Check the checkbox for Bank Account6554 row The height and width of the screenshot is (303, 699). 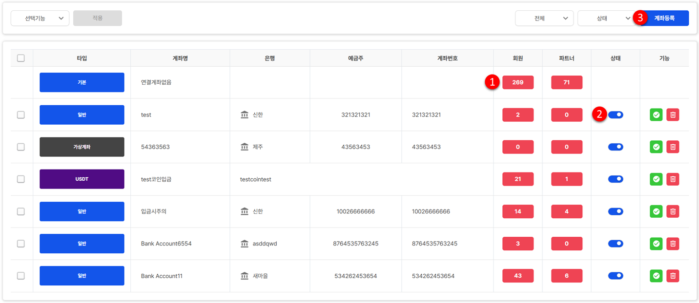(x=21, y=244)
